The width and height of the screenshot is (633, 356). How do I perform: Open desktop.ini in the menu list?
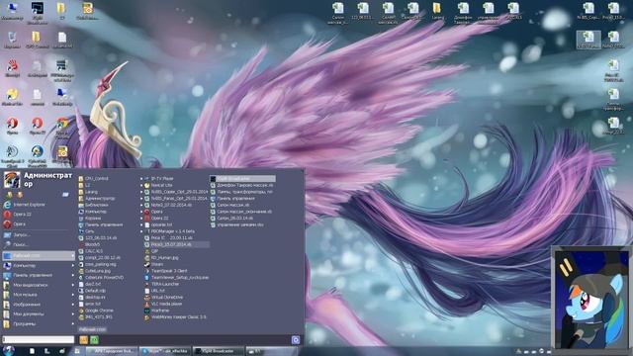pyautogui.click(x=92, y=297)
